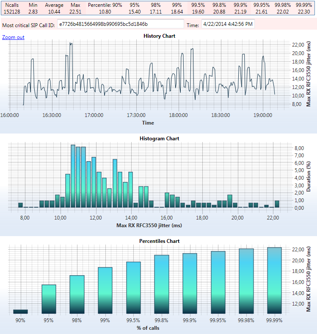The width and height of the screenshot is (317, 334).
Task: Click the 99.8% bar in Percentiles Chart
Action: coord(161,284)
